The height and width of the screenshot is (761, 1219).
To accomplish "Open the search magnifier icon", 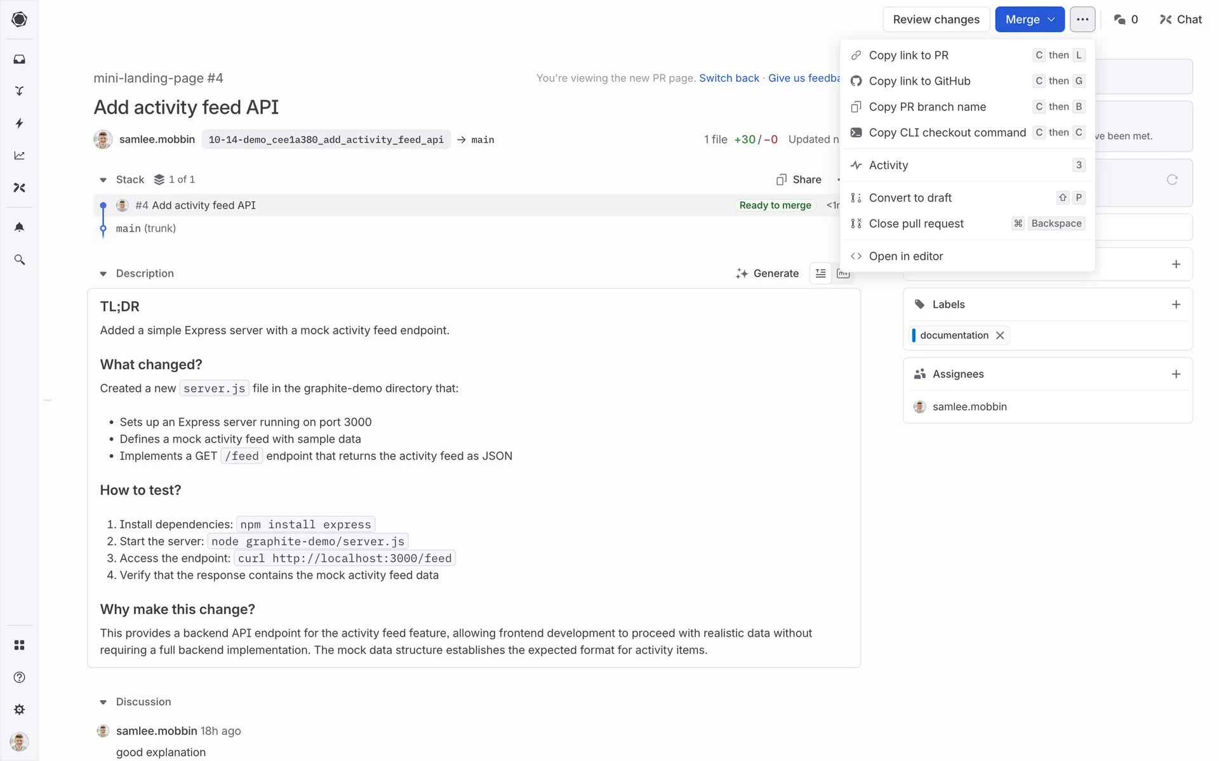I will click(x=20, y=260).
